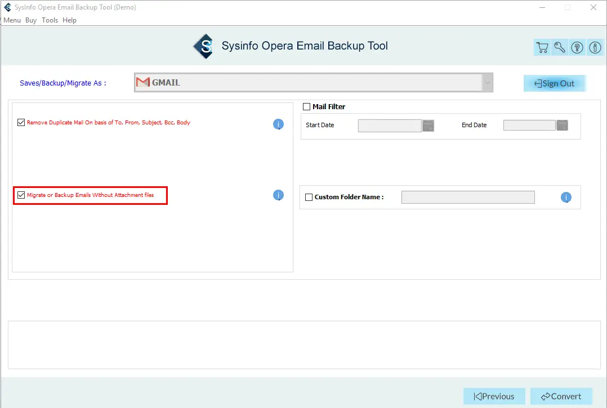
Task: Click the Sysinfo logo in header
Action: [x=204, y=46]
